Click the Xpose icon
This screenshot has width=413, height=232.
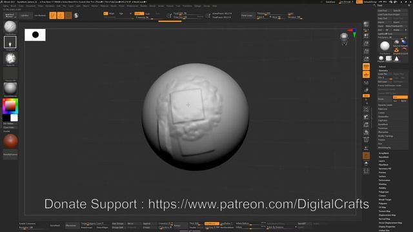(366, 171)
